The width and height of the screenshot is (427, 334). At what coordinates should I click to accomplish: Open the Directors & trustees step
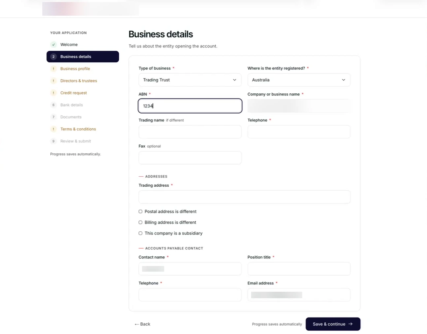click(83, 81)
